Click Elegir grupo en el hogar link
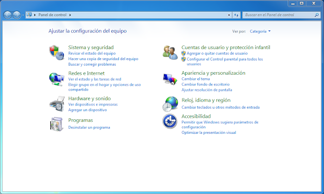 105,87
